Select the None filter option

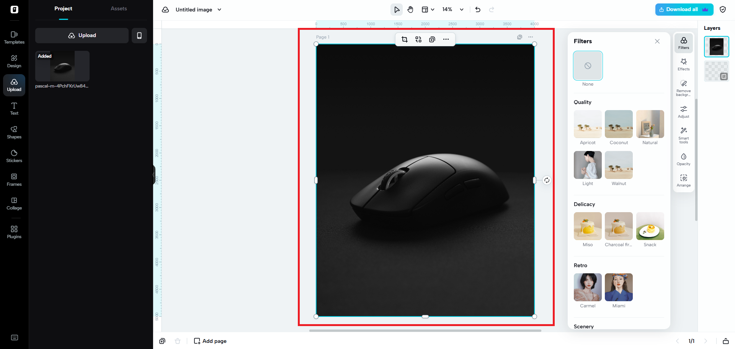588,65
